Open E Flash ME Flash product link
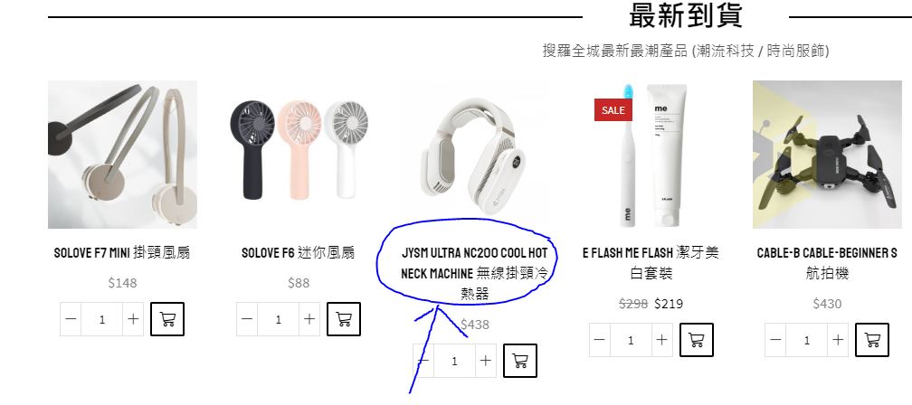Image resolution: width=912 pixels, height=405 pixels. click(x=651, y=263)
